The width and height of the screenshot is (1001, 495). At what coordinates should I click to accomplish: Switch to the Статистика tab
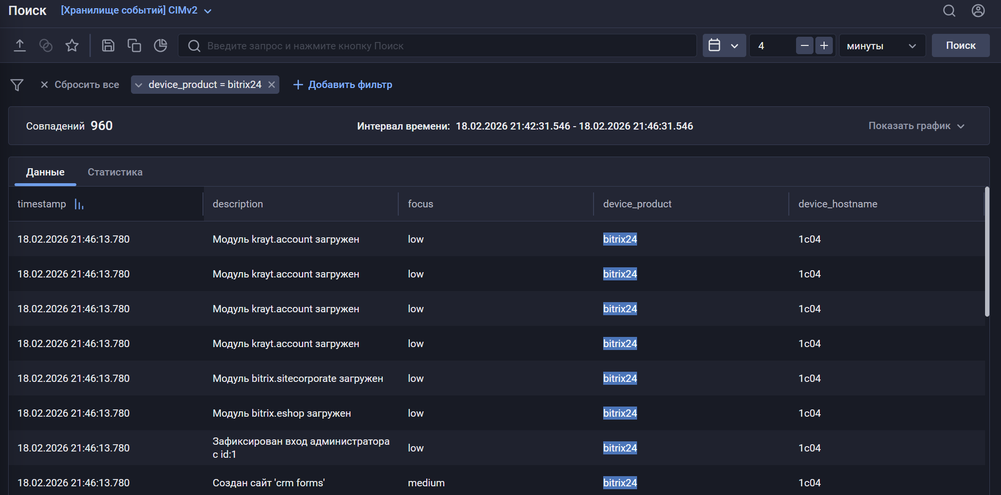[x=115, y=172]
